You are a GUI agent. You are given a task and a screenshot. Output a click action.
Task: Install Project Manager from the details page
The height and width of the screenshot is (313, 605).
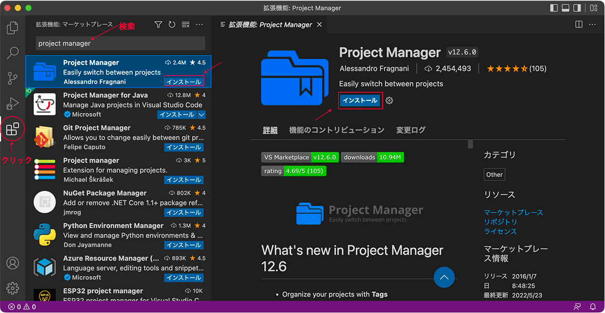pyautogui.click(x=360, y=101)
